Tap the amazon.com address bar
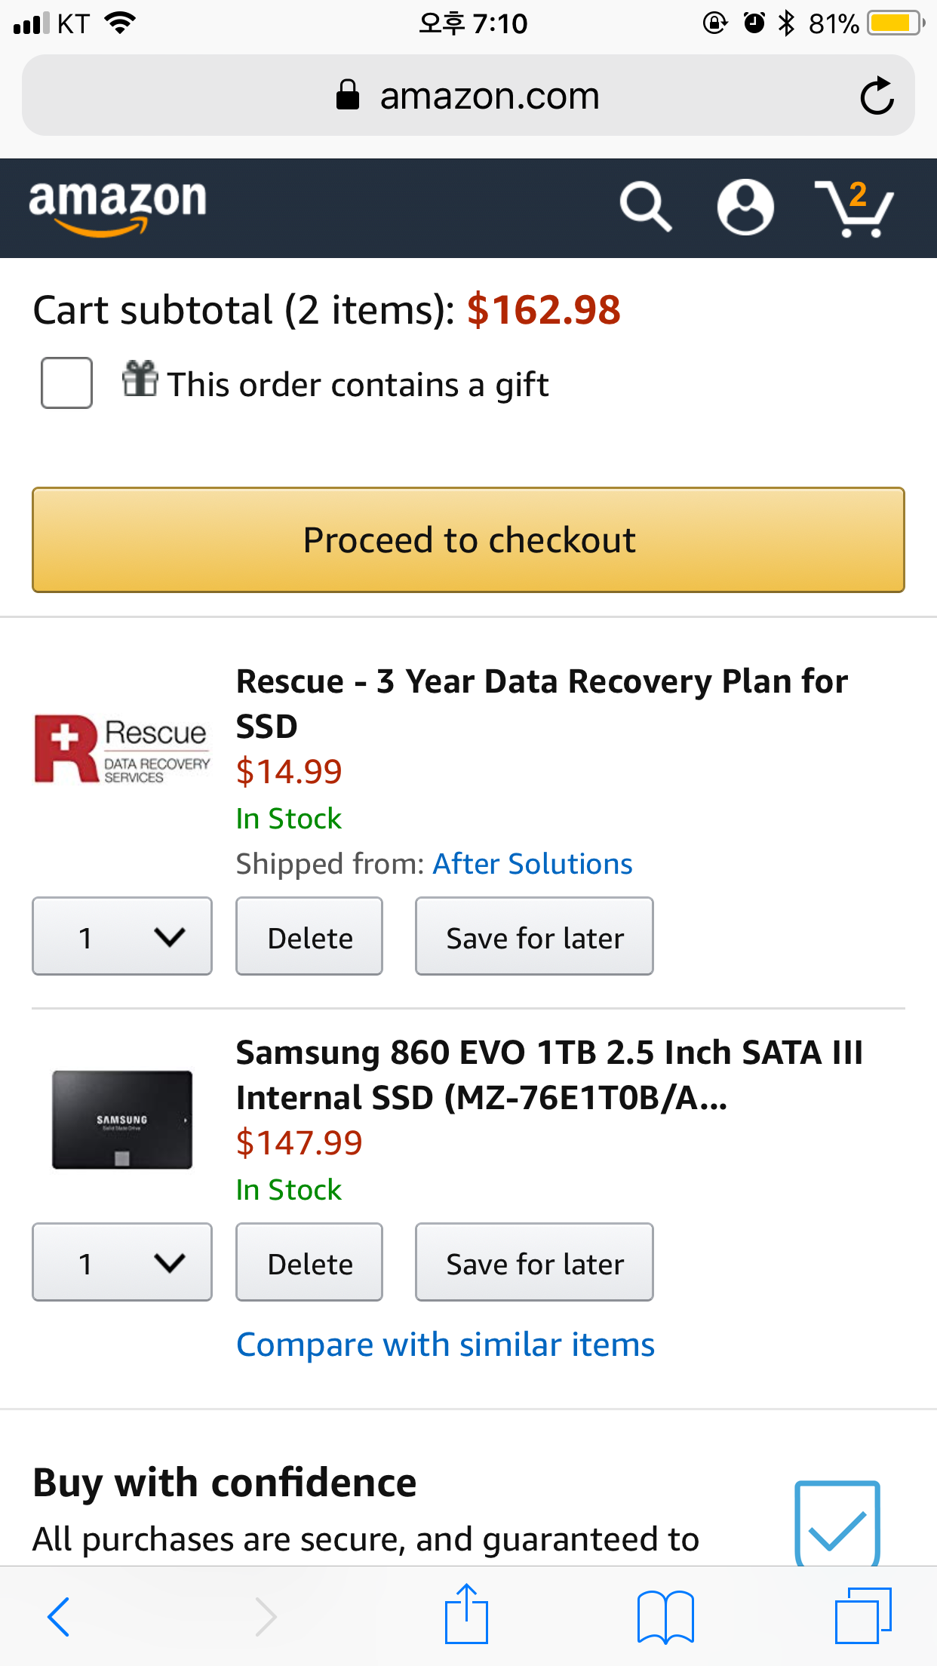This screenshot has height=1666, width=937. 468,96
